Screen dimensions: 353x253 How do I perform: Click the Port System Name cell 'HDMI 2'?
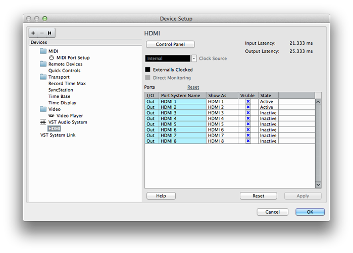(x=183, y=107)
